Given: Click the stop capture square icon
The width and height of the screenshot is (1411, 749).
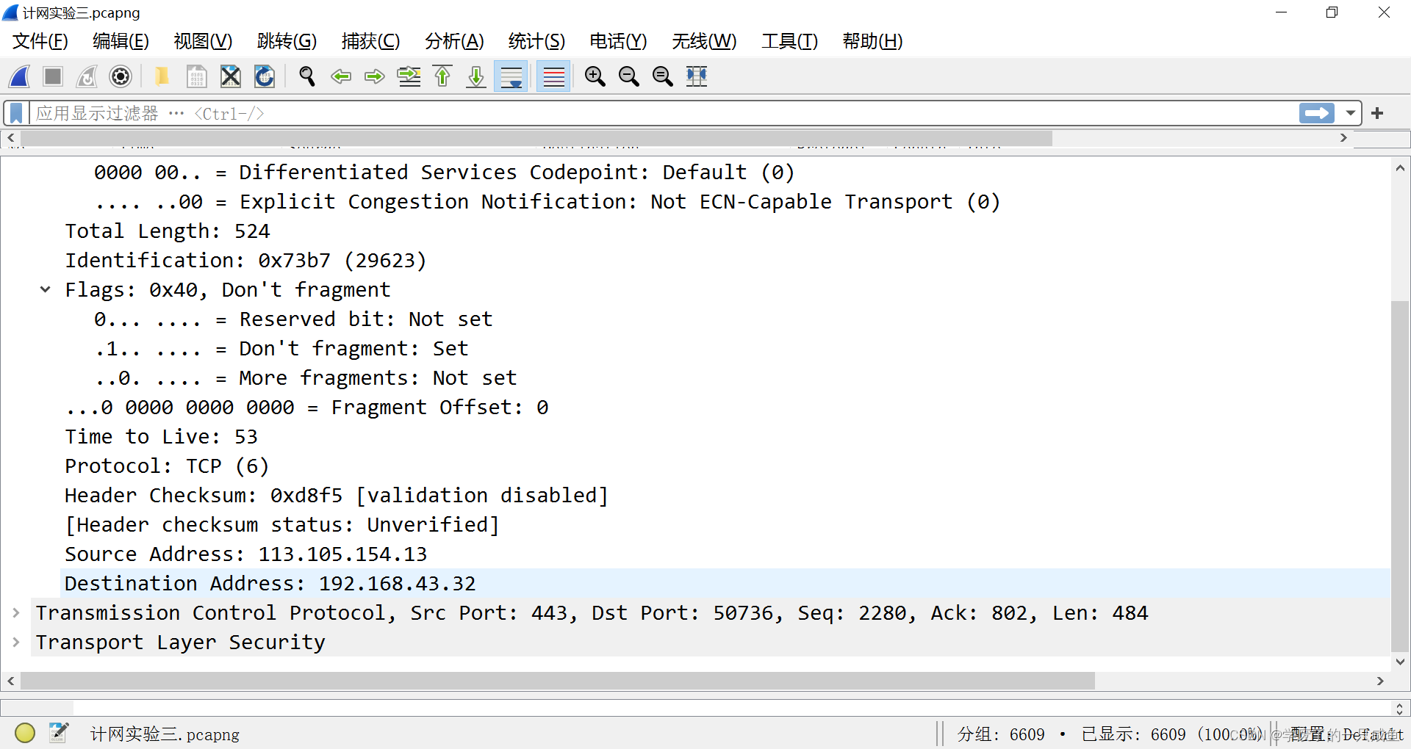Looking at the screenshot, I should pyautogui.click(x=53, y=76).
